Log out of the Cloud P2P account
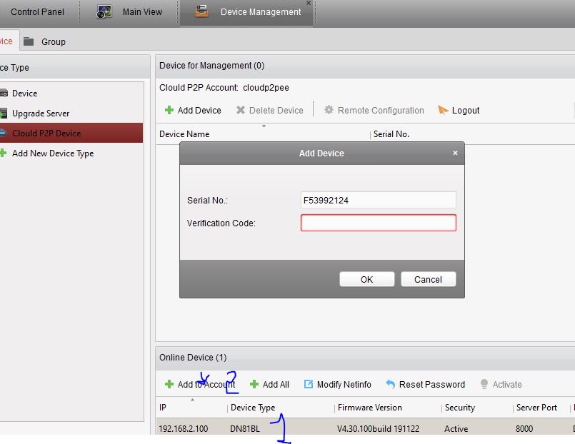Screen dimensions: 575x444 pyautogui.click(x=459, y=110)
